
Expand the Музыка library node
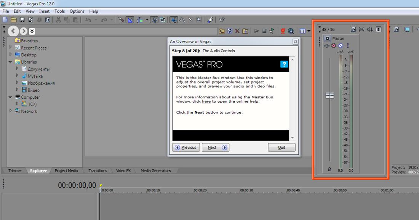point(17,76)
